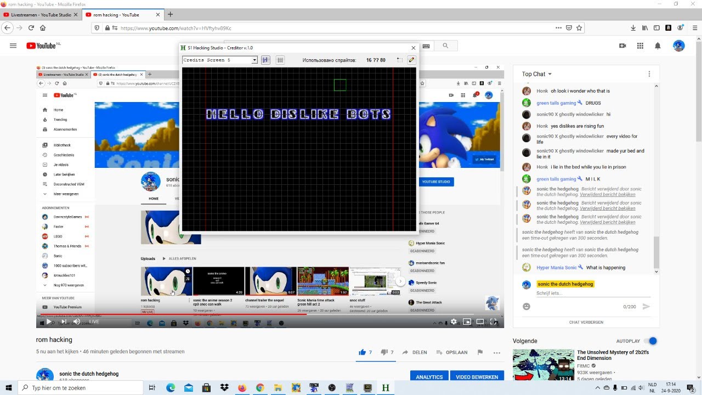Screen dimensions: 702x395
Task: Toggle miniplayer mode in video player
Action: [467, 322]
